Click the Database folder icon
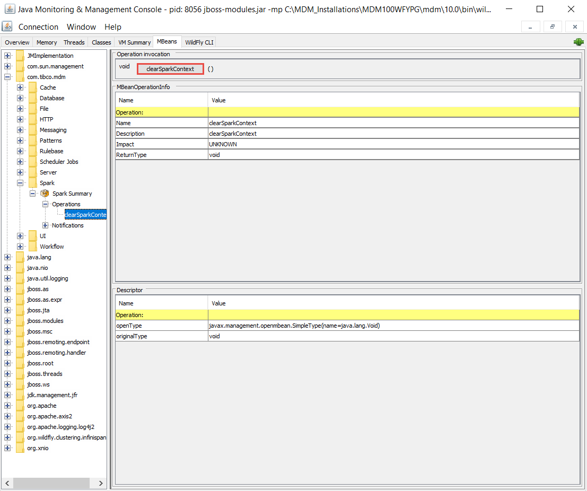The height and width of the screenshot is (491, 587). (32, 98)
